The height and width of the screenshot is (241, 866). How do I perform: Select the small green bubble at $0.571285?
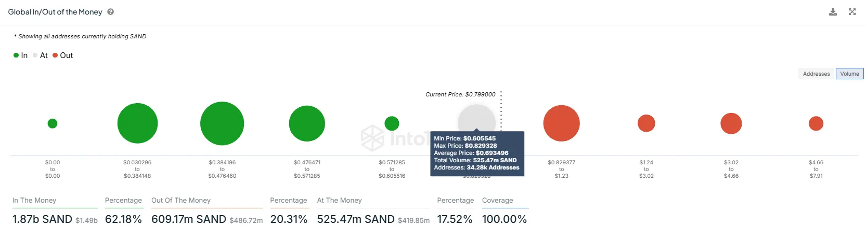(x=392, y=123)
